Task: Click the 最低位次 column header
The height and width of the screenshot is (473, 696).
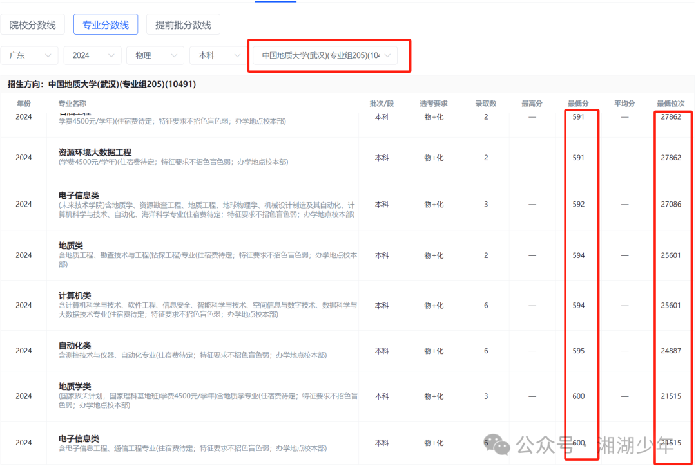Action: [x=671, y=104]
